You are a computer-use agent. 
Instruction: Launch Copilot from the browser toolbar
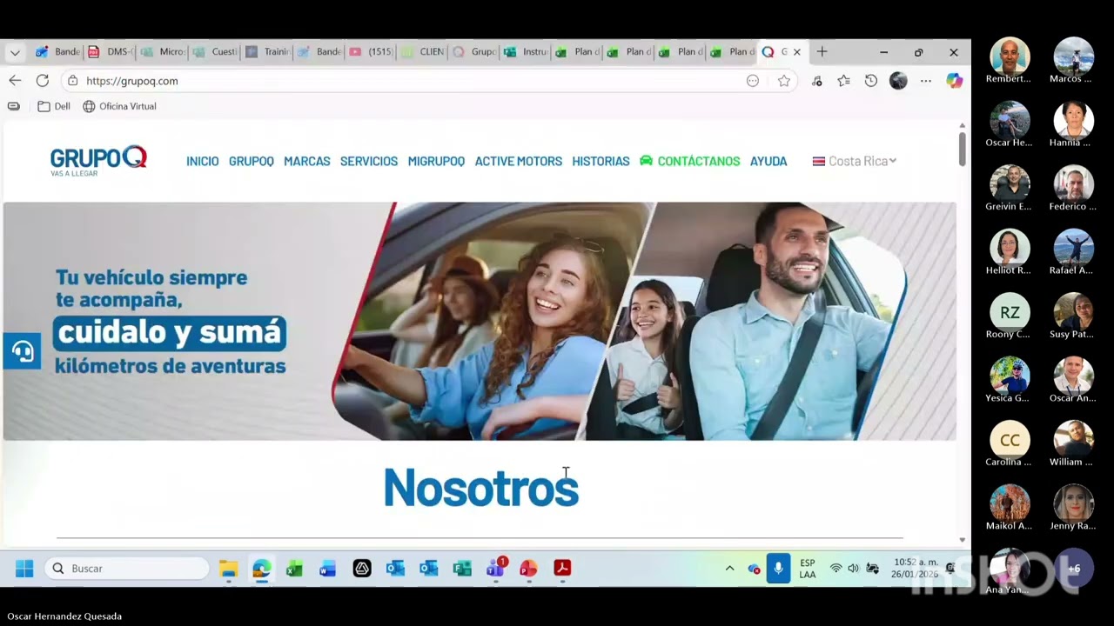click(x=955, y=81)
